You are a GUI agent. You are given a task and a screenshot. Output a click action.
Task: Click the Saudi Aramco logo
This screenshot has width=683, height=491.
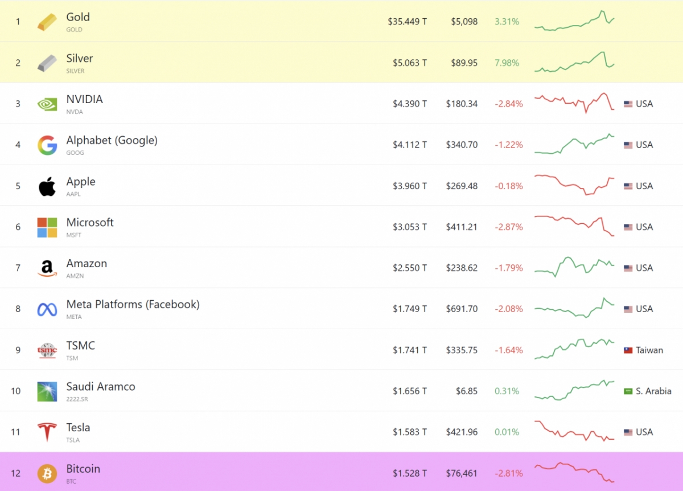click(x=47, y=391)
